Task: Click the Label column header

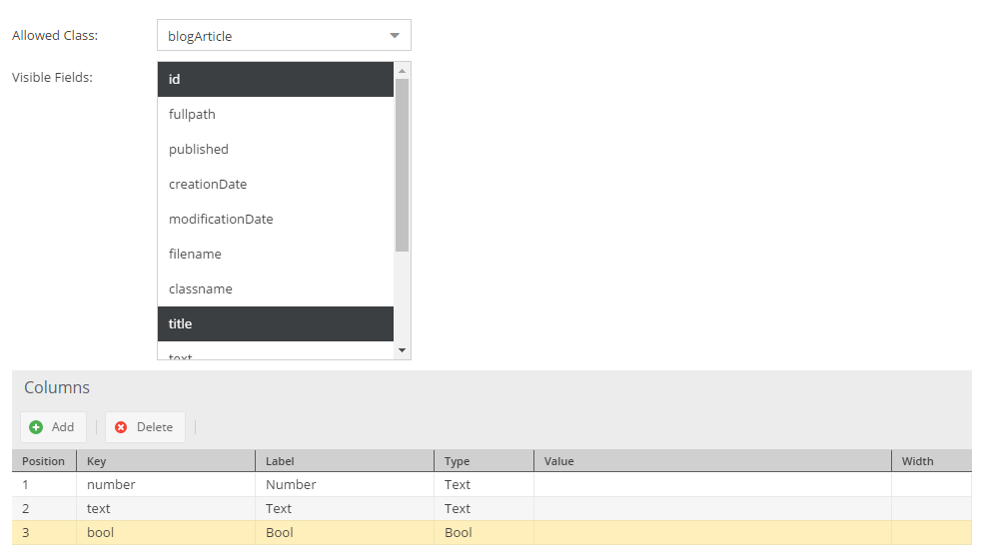Action: [344, 461]
